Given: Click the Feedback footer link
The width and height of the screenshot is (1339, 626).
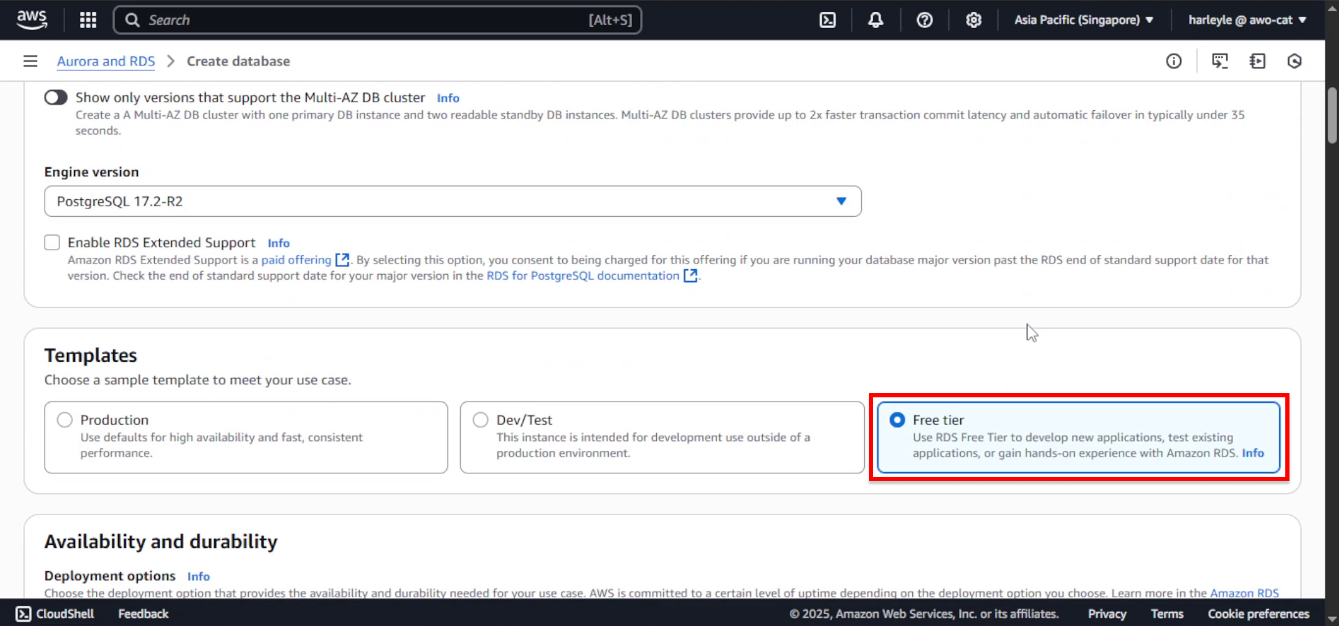Looking at the screenshot, I should pos(143,613).
